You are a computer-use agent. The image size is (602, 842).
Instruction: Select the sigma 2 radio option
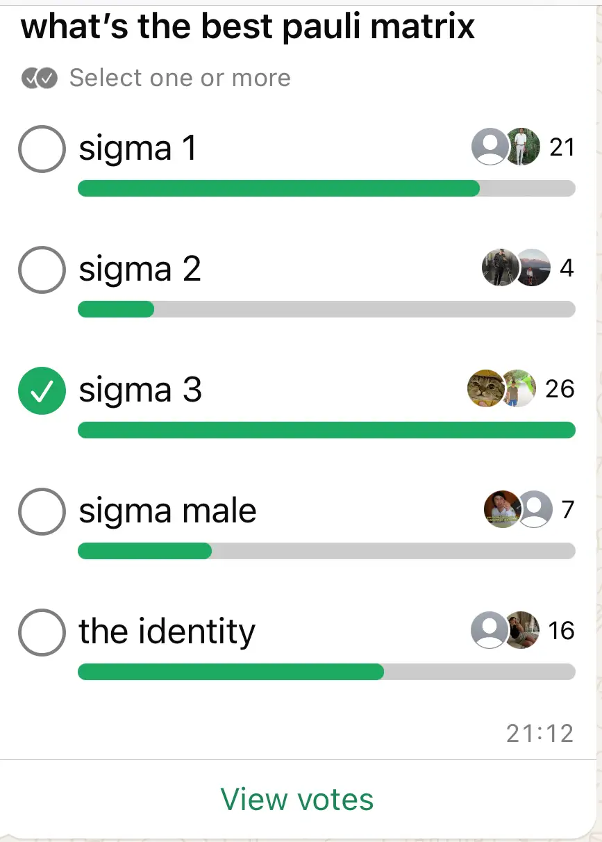(42, 269)
